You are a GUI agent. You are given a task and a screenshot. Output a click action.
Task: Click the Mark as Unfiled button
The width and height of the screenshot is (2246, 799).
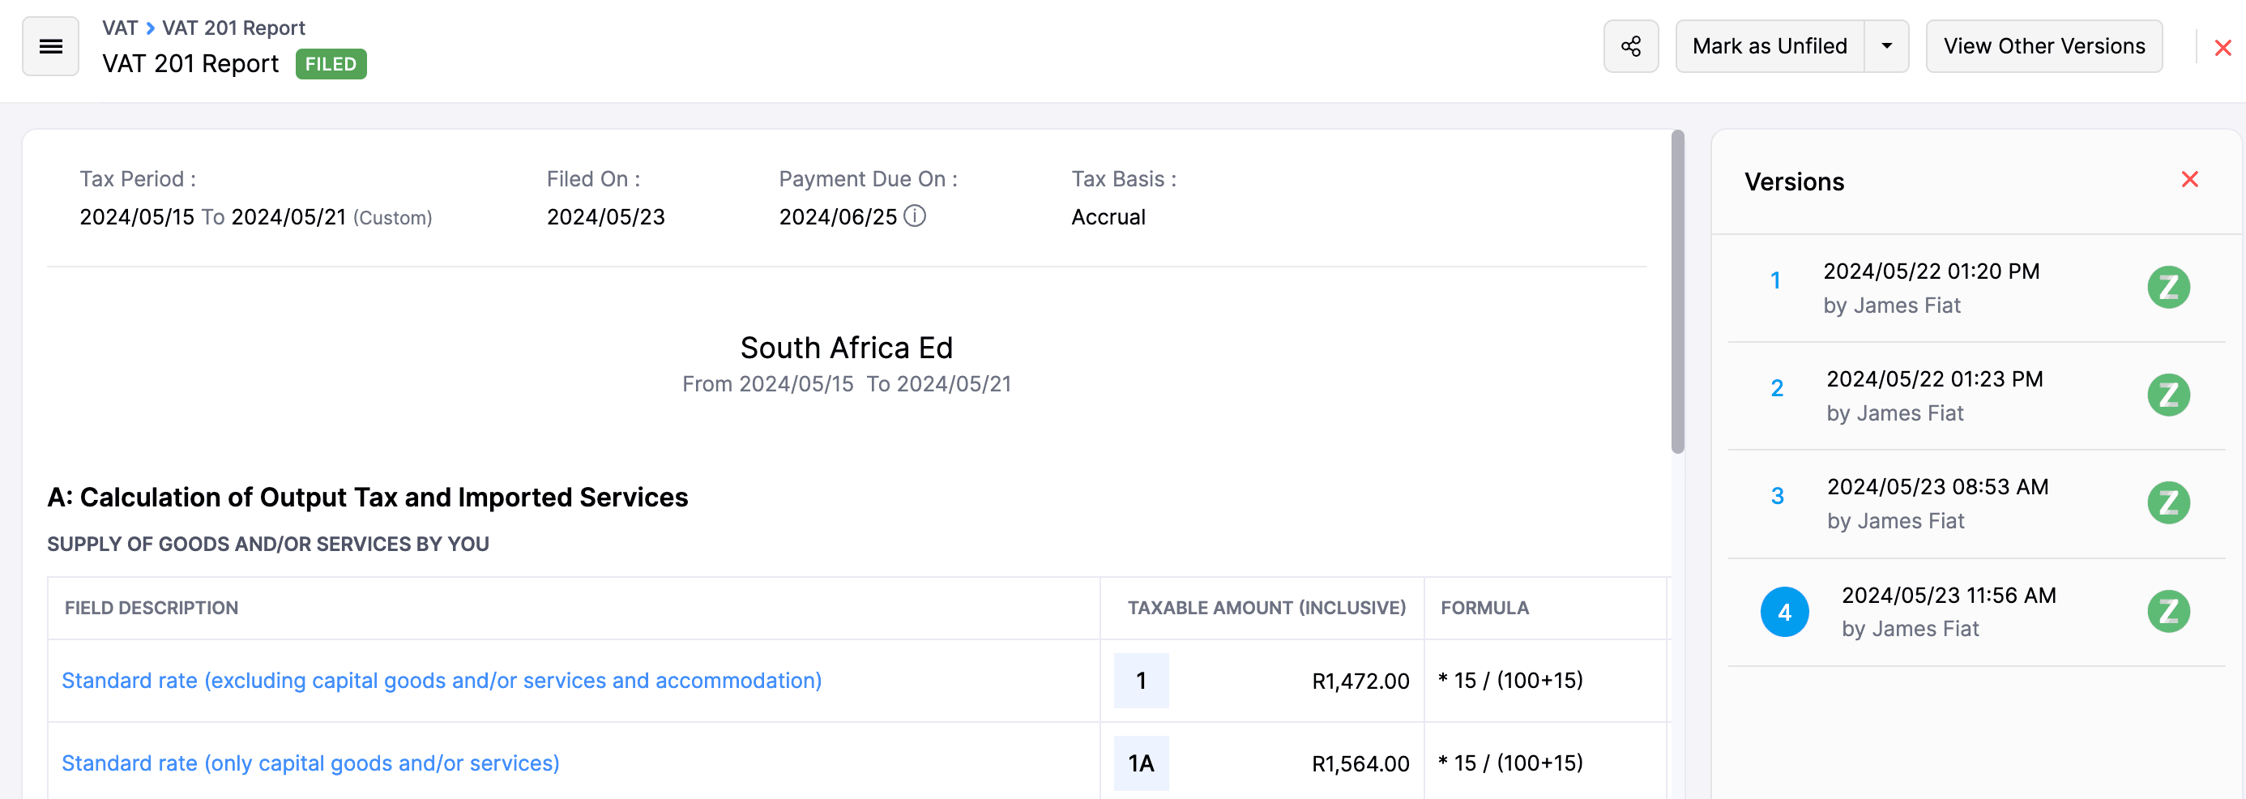point(1769,46)
